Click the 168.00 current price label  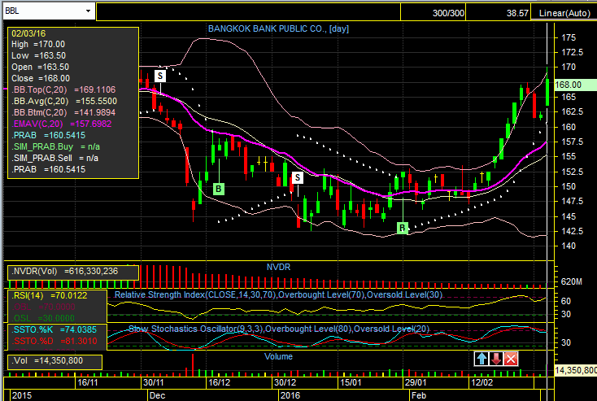click(575, 85)
